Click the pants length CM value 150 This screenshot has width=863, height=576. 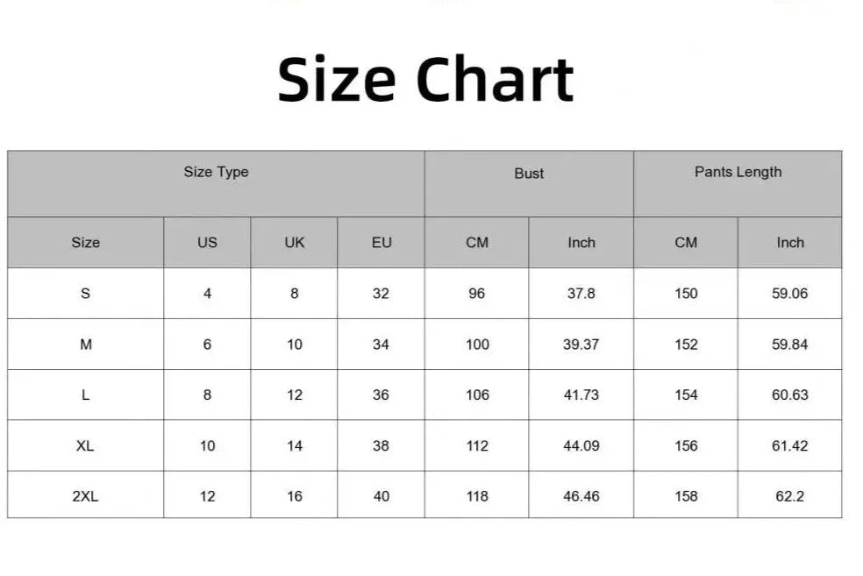pyautogui.click(x=686, y=294)
